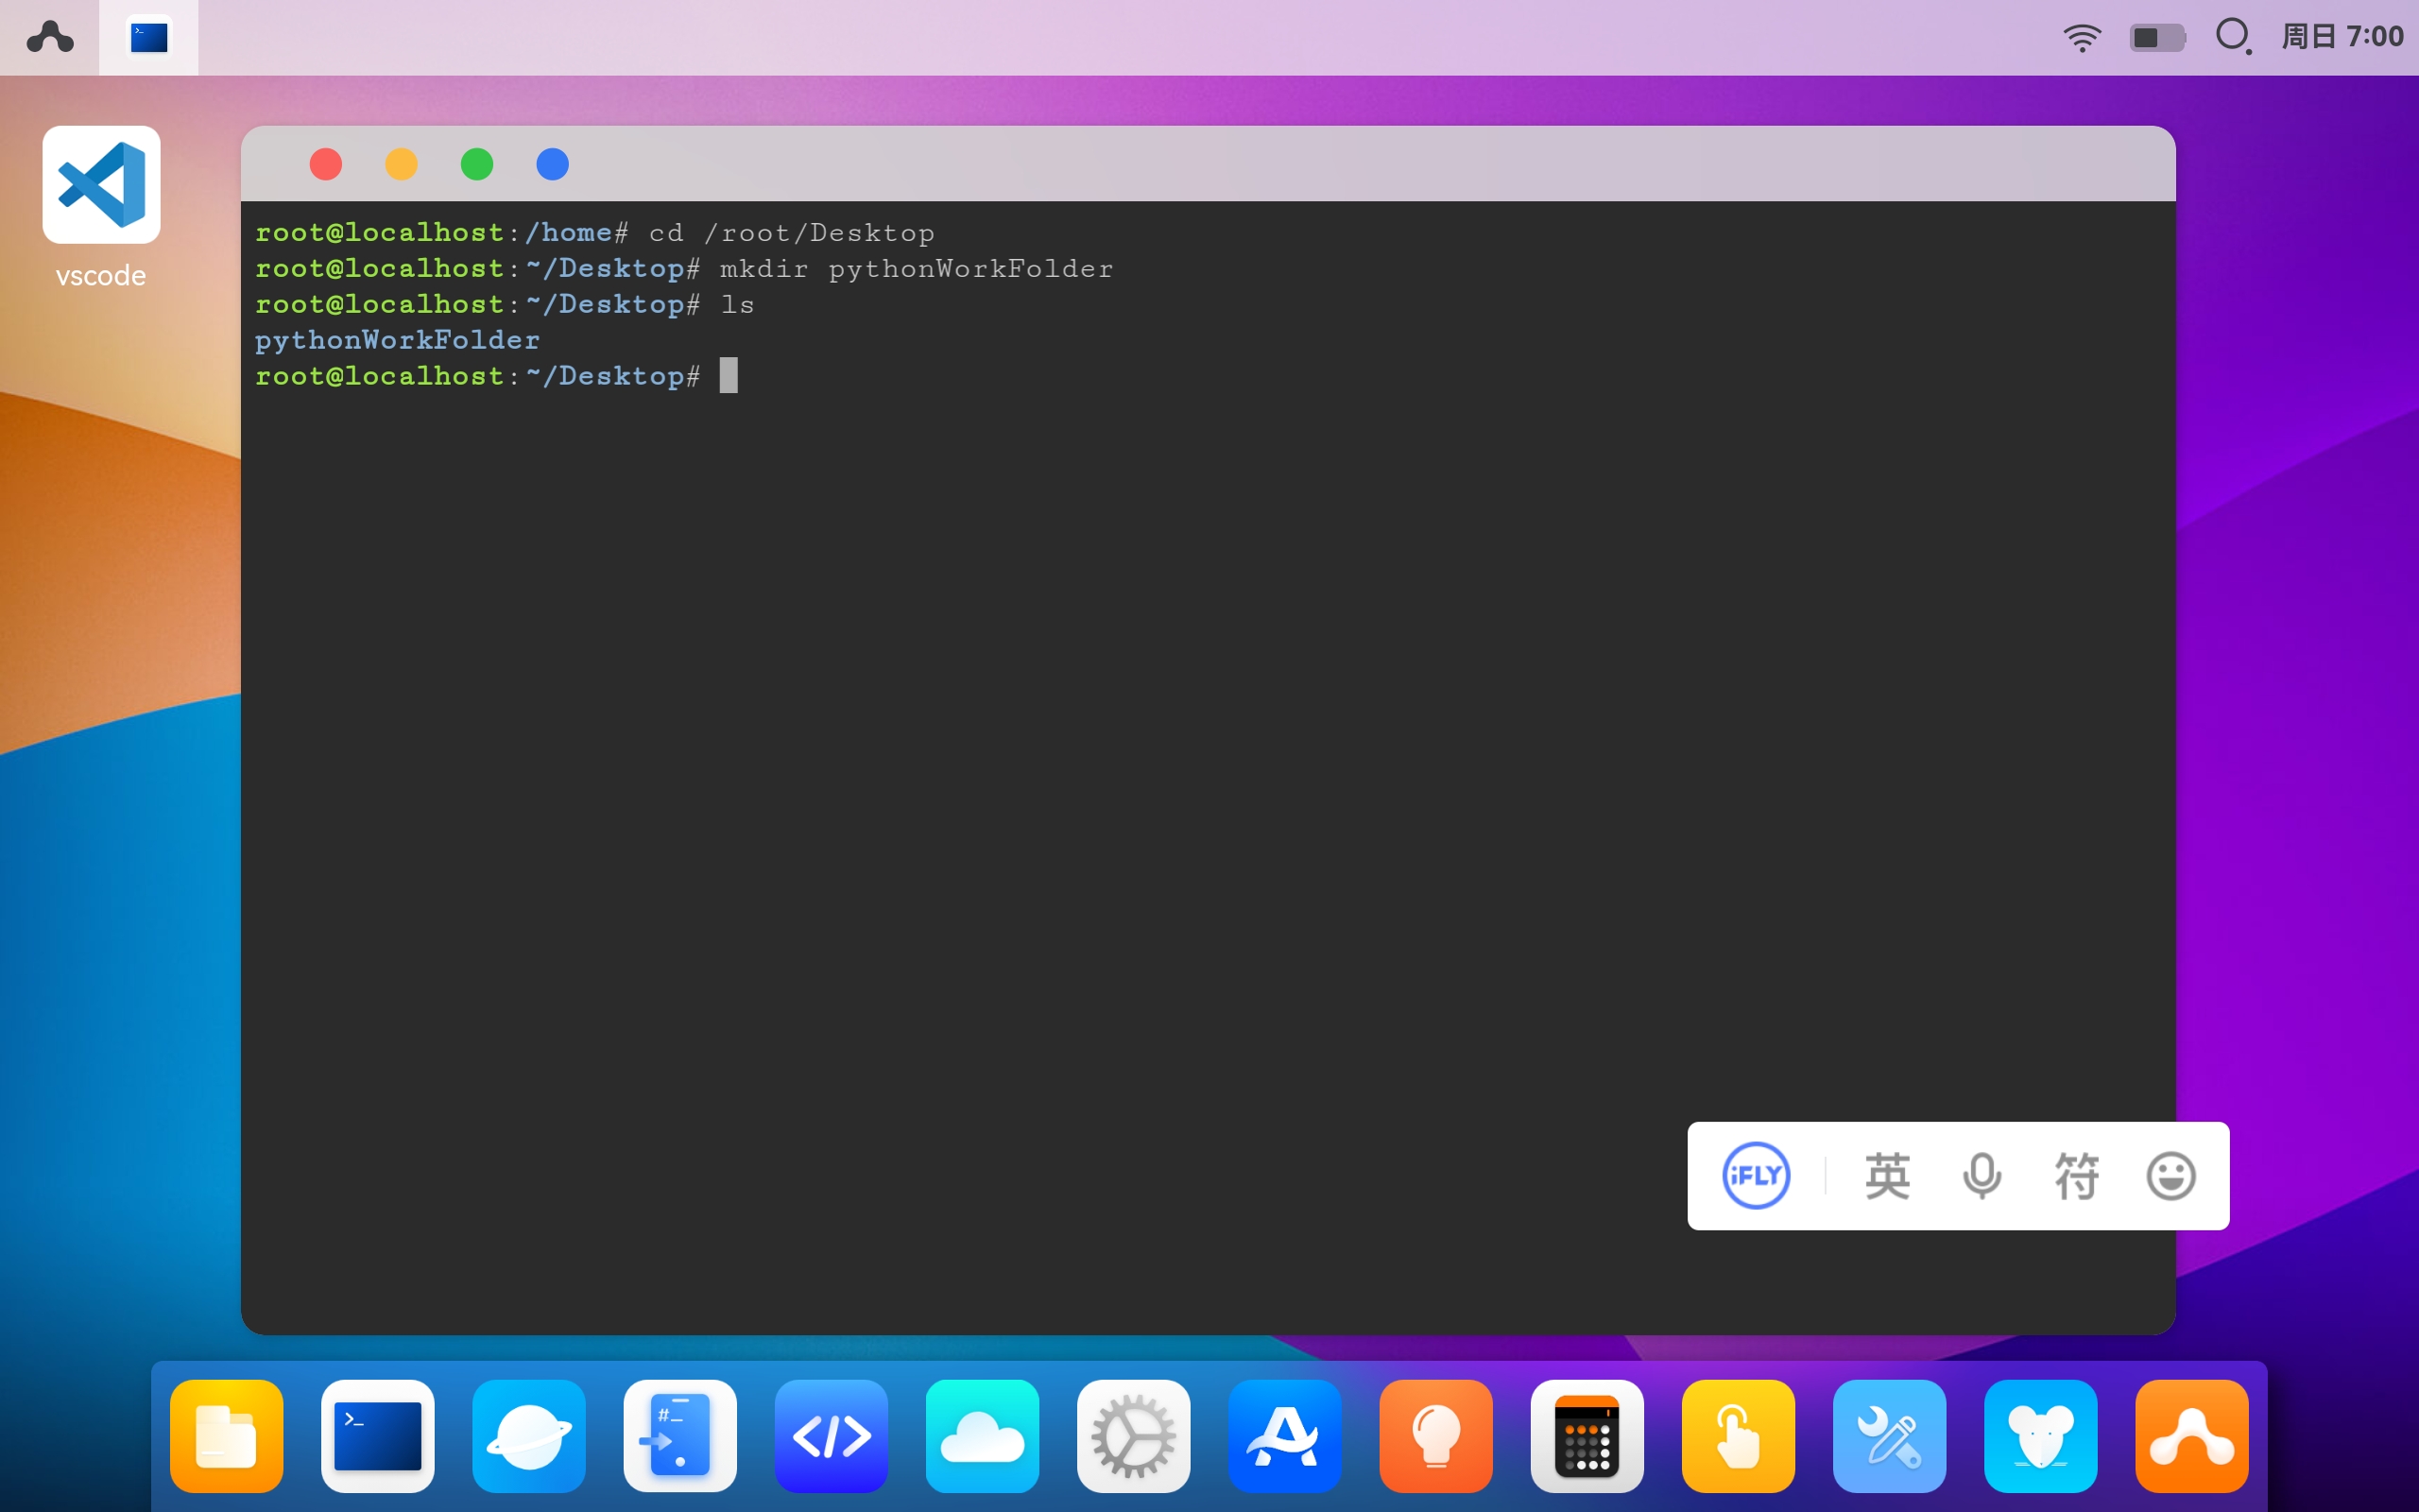Maximize the terminal with green button
The width and height of the screenshot is (2419, 1512).
click(477, 164)
